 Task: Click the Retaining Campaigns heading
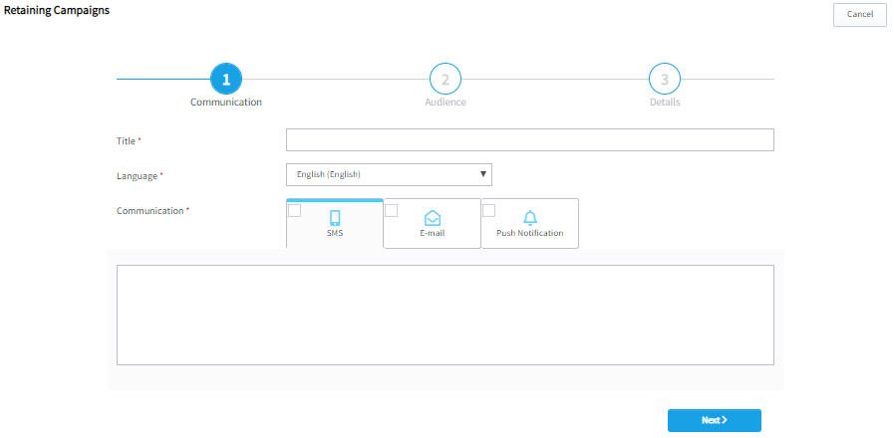coord(57,10)
